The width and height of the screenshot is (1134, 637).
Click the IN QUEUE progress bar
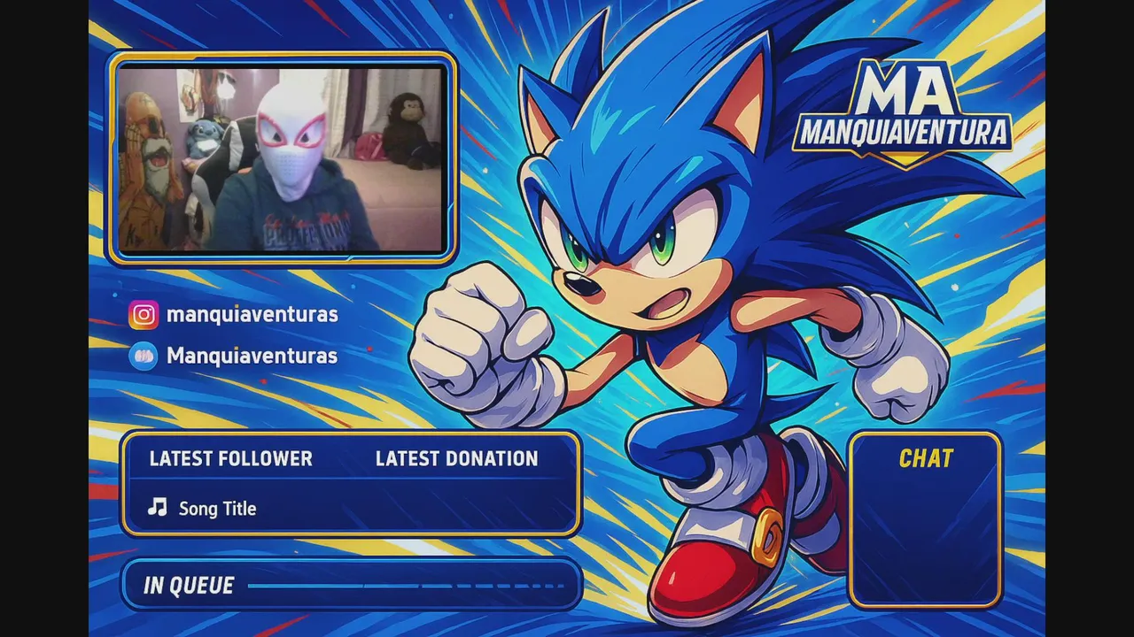point(407,586)
